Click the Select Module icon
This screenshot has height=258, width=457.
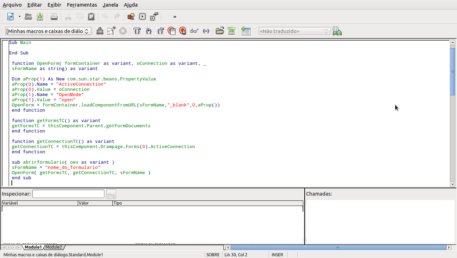154,16
